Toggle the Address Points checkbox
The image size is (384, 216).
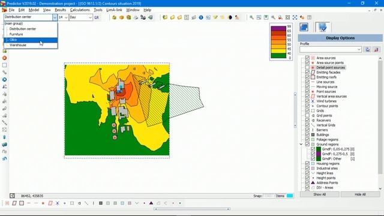307,182
